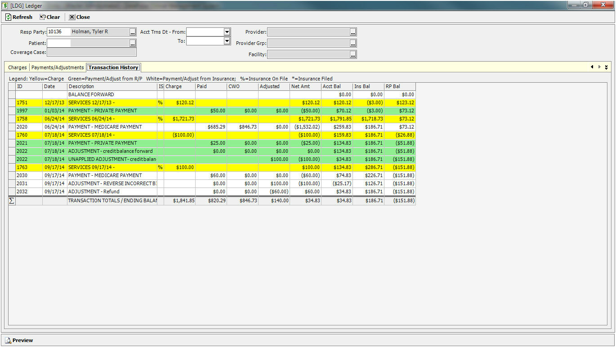Expand the To date dropdown

227,41
